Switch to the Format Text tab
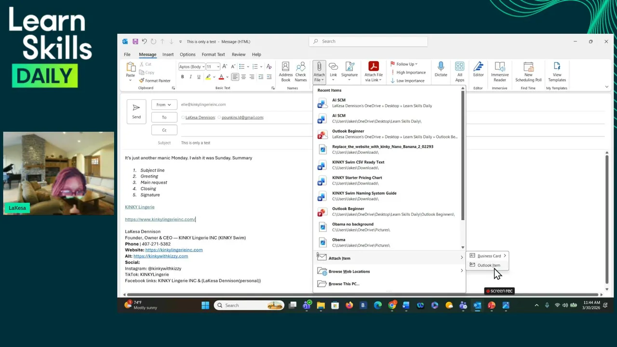This screenshot has width=617, height=347. [213, 54]
